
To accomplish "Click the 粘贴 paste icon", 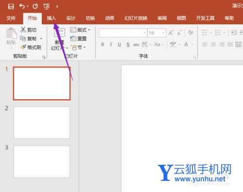I will [12, 34].
